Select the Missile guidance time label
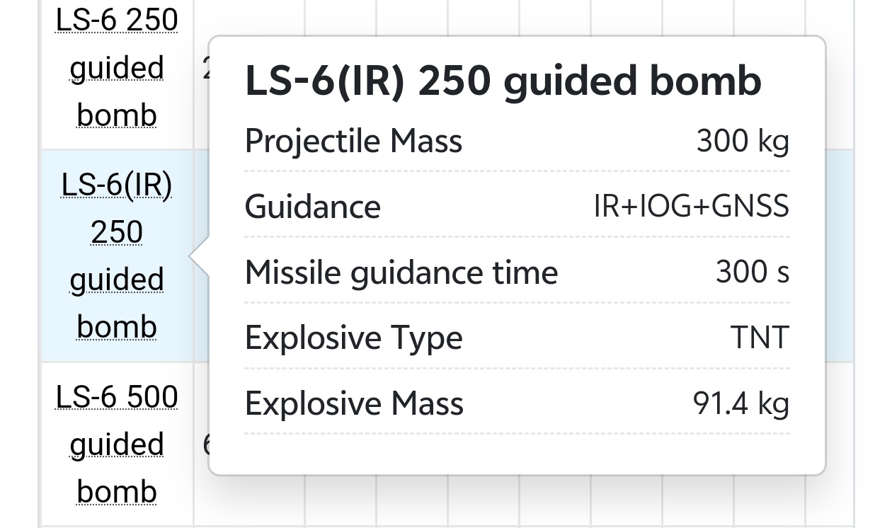 pos(401,272)
